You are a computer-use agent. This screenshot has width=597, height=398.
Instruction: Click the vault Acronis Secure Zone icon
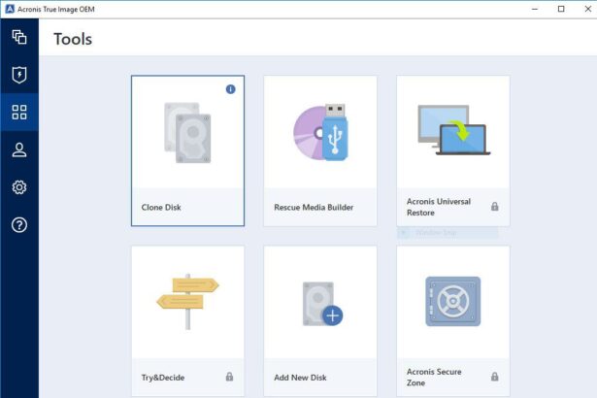[x=452, y=301]
